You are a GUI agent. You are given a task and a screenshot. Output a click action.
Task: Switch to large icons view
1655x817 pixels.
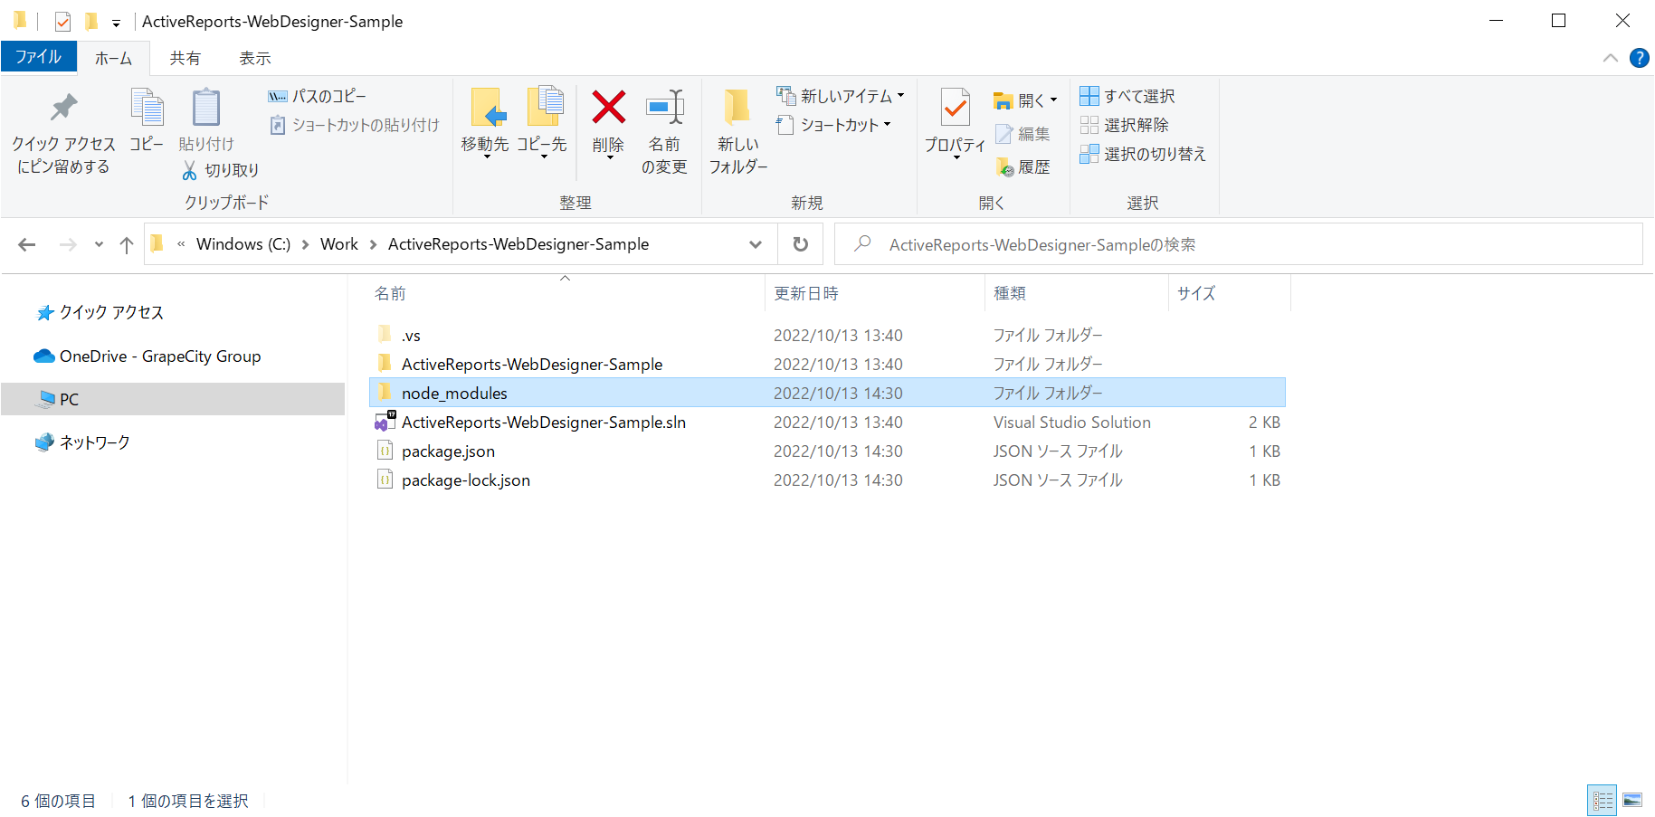[1632, 801]
